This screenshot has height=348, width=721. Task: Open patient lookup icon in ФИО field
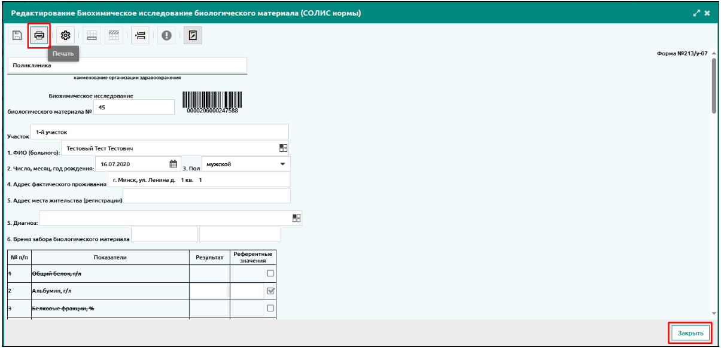(x=284, y=148)
